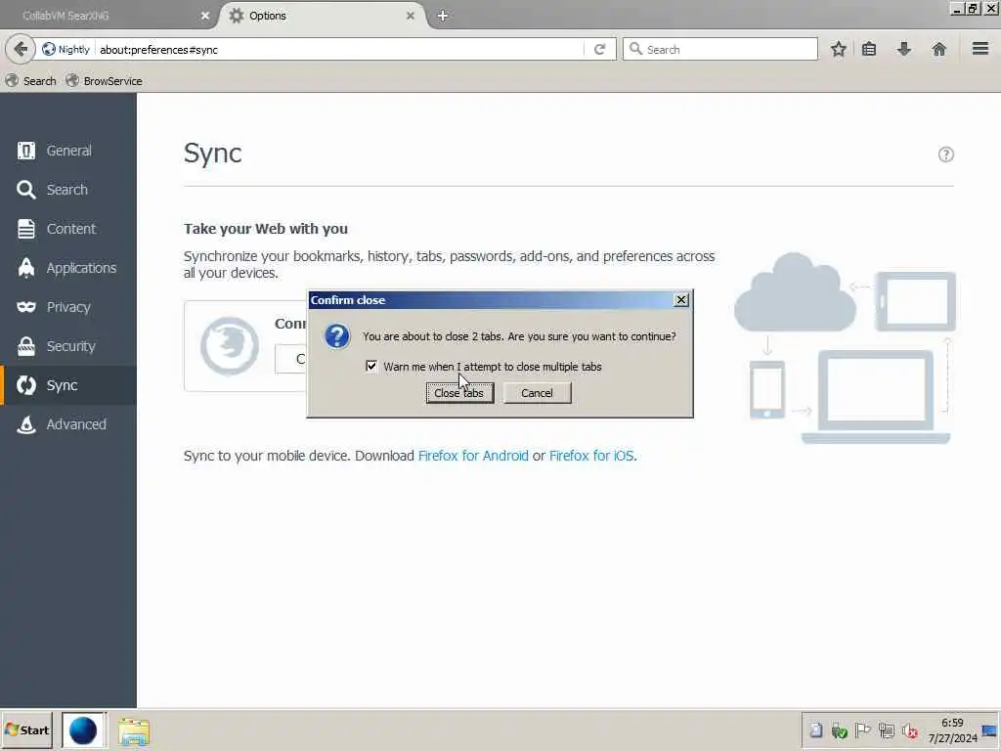Cancel the Confirm close dialog
The width and height of the screenshot is (1001, 751).
[537, 393]
